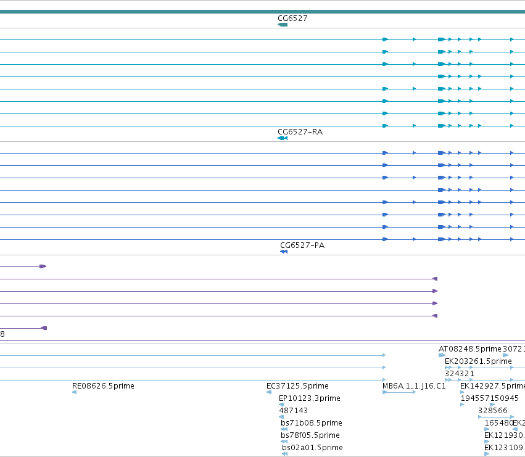Click the arrow glyph under EK123109

pyautogui.click(x=487, y=454)
